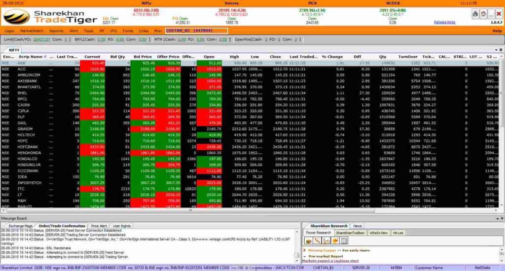Open the Release Note link

pos(444,22)
